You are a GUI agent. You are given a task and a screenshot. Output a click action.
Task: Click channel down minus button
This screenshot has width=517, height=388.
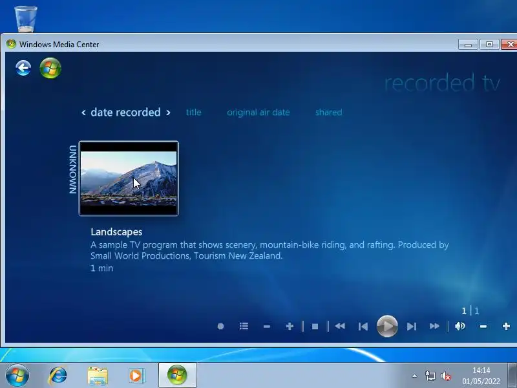pos(267,327)
